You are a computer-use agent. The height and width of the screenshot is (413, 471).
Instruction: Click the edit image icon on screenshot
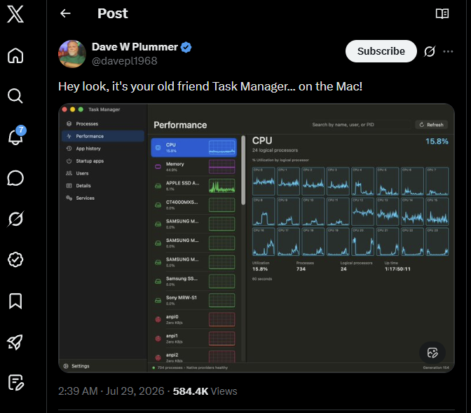[432, 352]
